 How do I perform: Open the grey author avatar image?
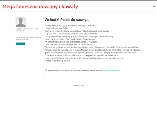(21, 22)
